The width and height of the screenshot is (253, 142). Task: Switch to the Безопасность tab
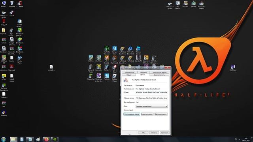click(x=129, y=73)
